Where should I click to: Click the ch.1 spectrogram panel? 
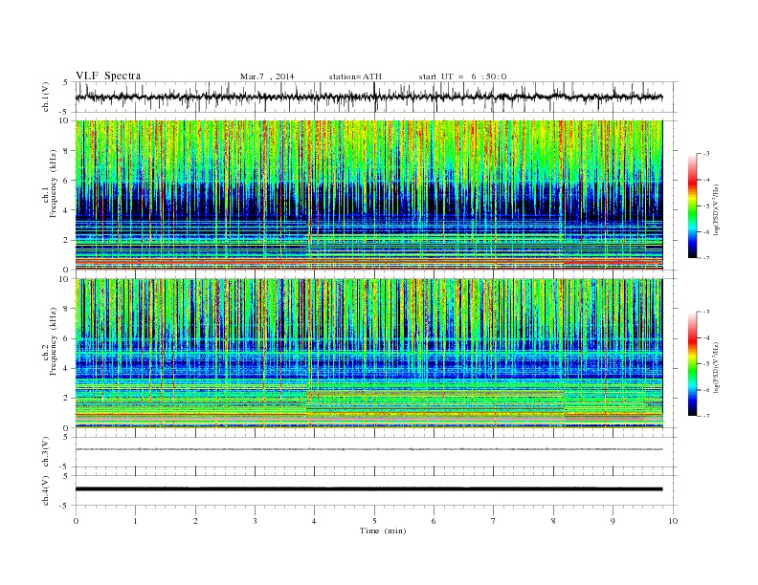click(x=368, y=195)
